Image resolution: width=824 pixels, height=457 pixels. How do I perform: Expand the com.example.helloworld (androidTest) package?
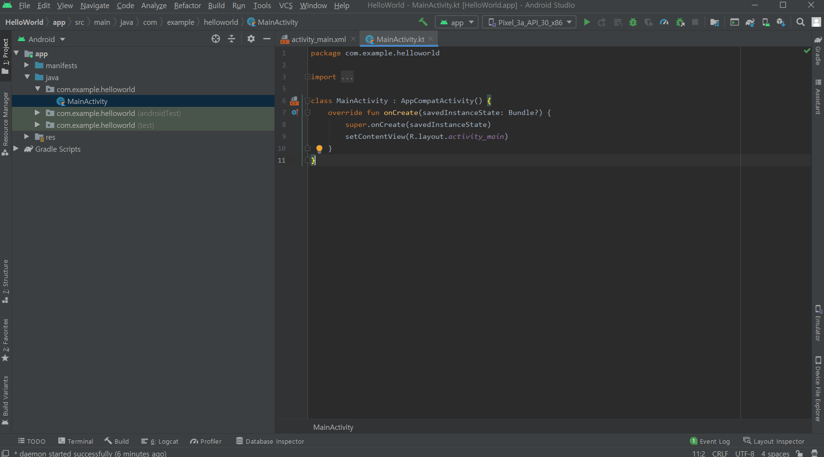pyautogui.click(x=37, y=113)
